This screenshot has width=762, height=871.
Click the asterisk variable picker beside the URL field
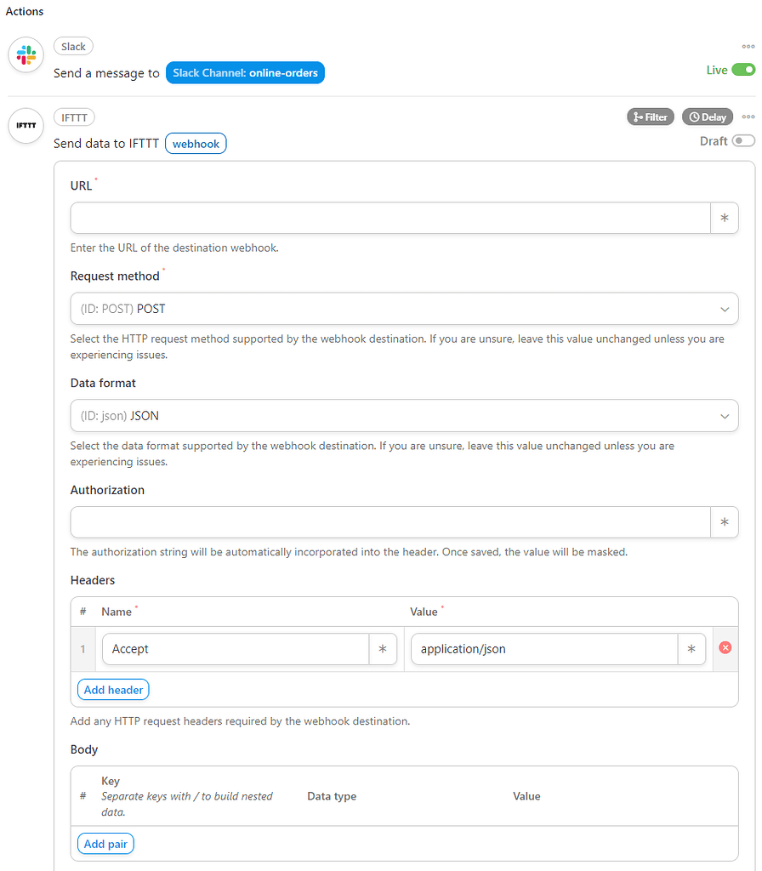(x=725, y=218)
